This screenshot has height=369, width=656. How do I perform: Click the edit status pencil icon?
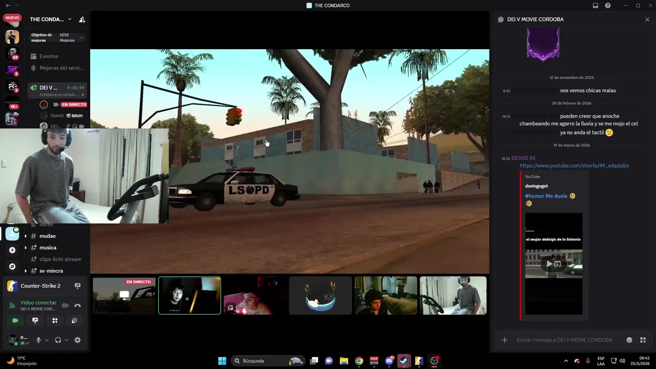pos(83,95)
